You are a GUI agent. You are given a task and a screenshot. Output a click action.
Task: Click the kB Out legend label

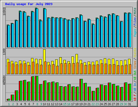135,75
